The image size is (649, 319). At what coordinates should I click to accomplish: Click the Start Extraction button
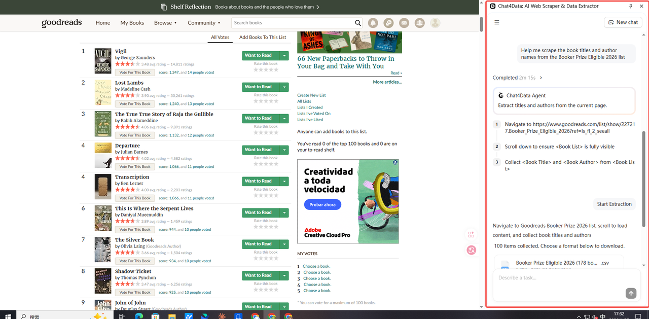[x=614, y=204]
